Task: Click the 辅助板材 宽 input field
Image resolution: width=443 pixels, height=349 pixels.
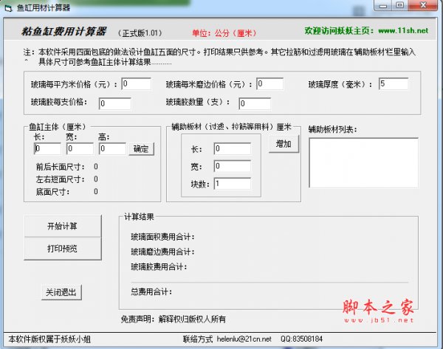Action: [233, 166]
